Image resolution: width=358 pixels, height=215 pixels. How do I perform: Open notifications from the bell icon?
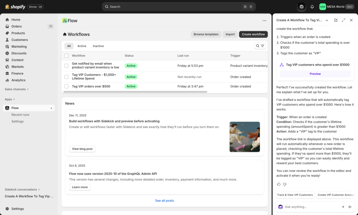click(311, 6)
